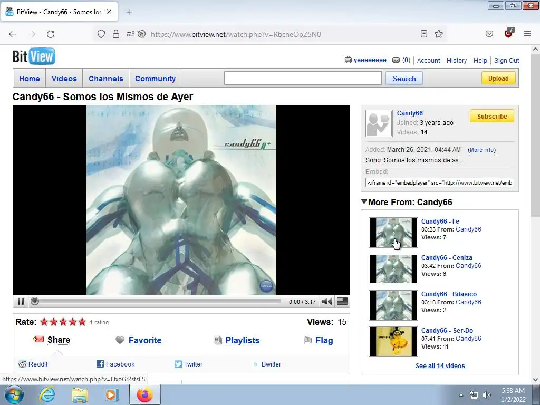Screen dimensions: 540x405
Task: Open the Account link
Action: click(428, 60)
